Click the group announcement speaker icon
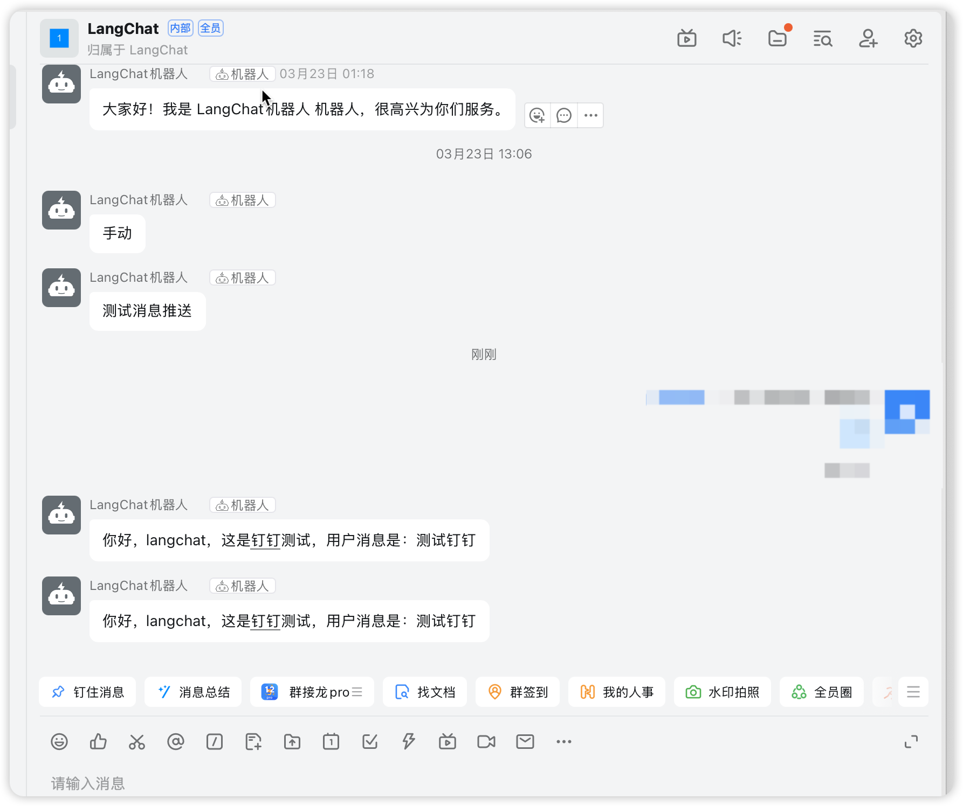The image size is (963, 806). click(x=732, y=39)
